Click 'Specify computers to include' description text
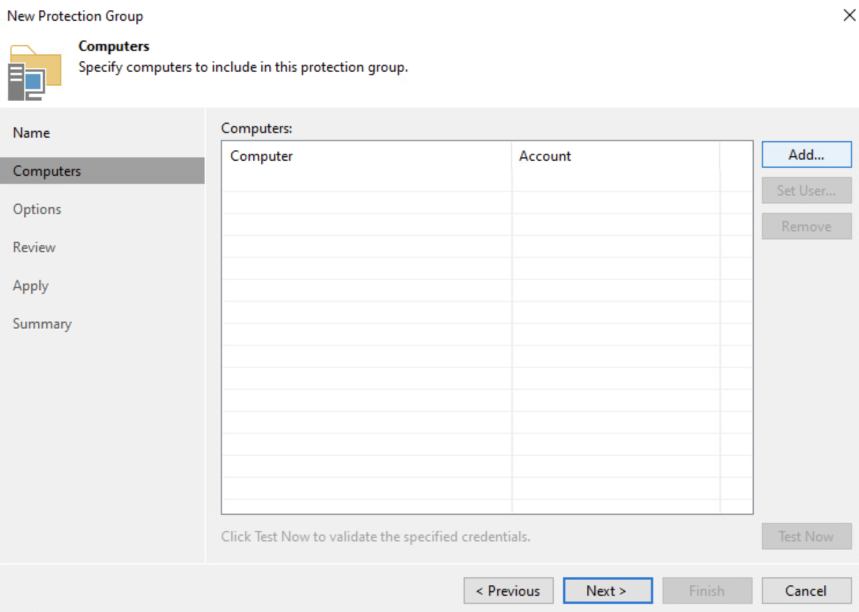This screenshot has width=859, height=612. [243, 67]
